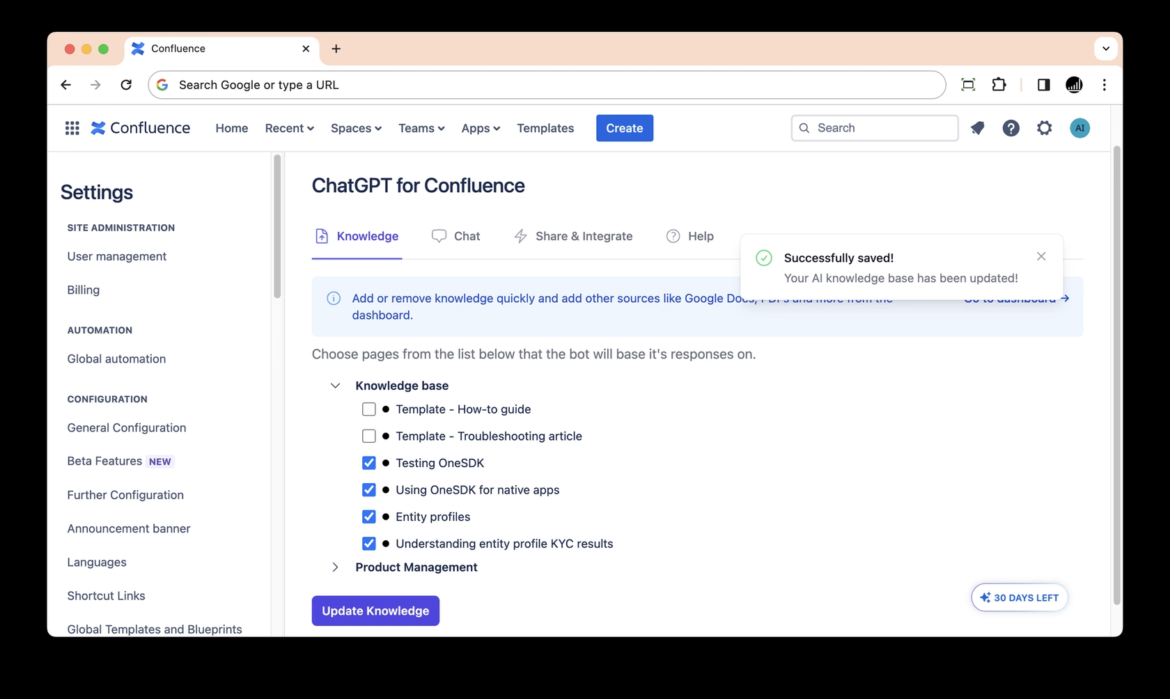Click the blue Create button

(624, 128)
